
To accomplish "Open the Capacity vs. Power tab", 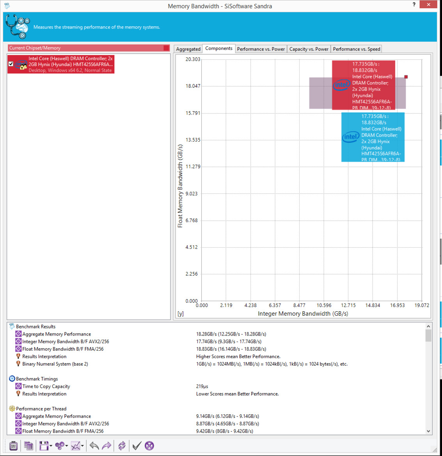I will coord(309,49).
